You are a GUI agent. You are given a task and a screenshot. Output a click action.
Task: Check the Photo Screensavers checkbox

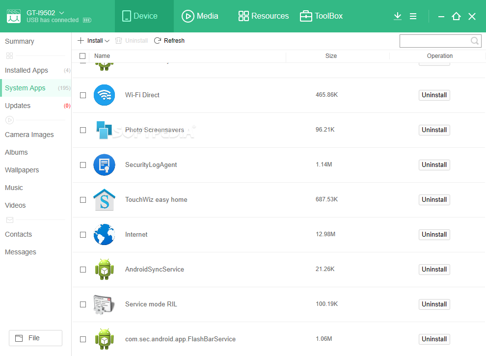(x=83, y=130)
